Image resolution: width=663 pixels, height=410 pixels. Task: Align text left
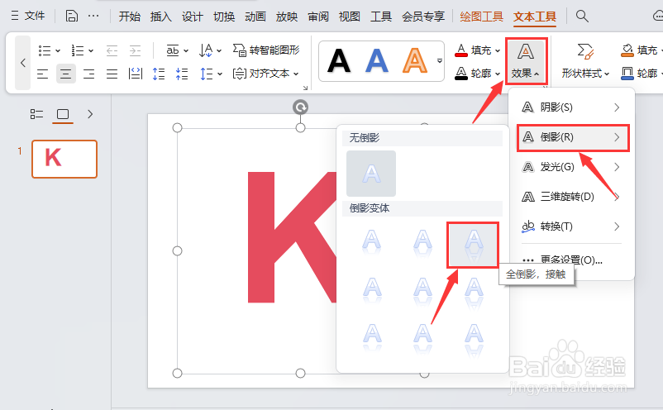pyautogui.click(x=42, y=74)
